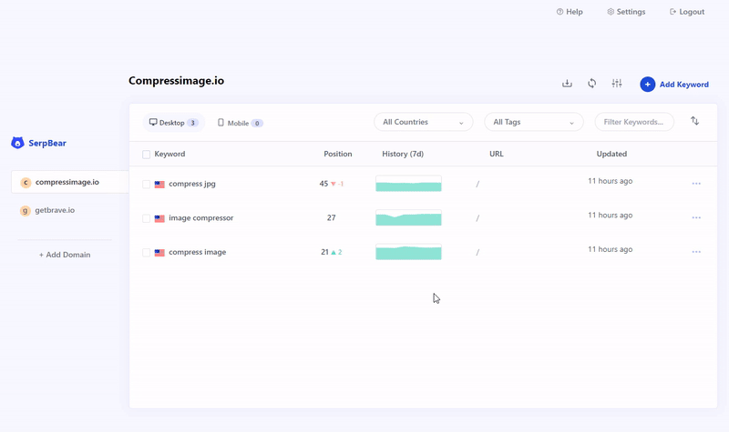Click position value 45
Viewport: 729px width, 432px height.
[x=323, y=184]
